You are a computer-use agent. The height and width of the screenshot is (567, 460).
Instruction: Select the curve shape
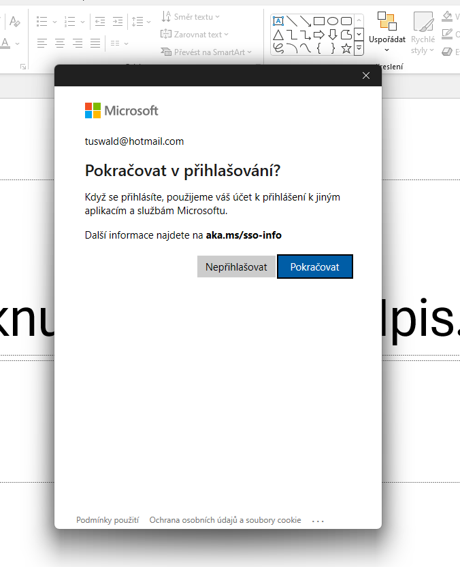pos(306,48)
